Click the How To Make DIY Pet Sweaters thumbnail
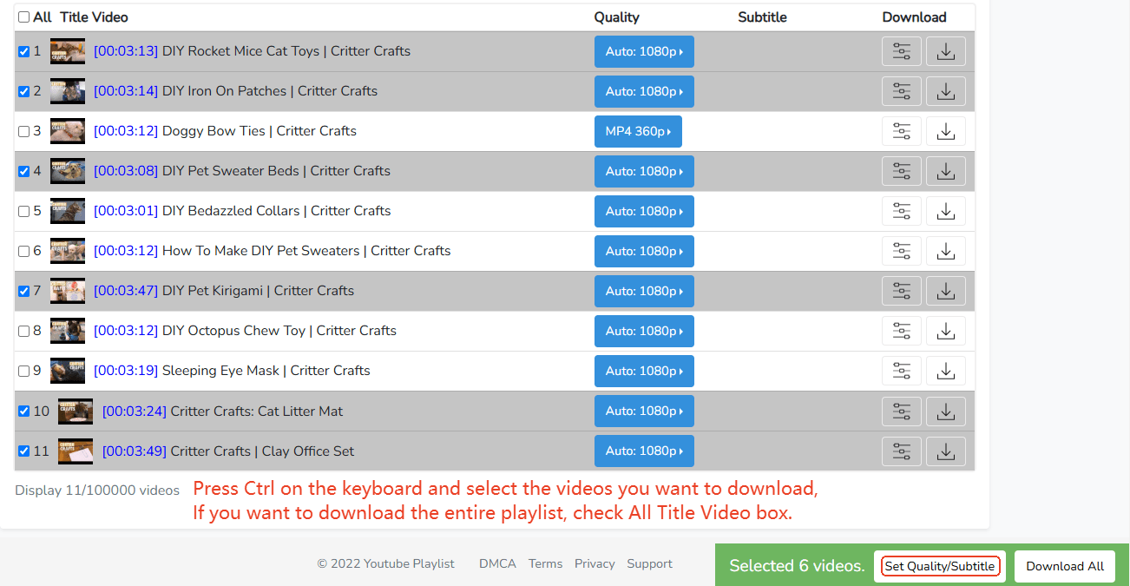 68,251
